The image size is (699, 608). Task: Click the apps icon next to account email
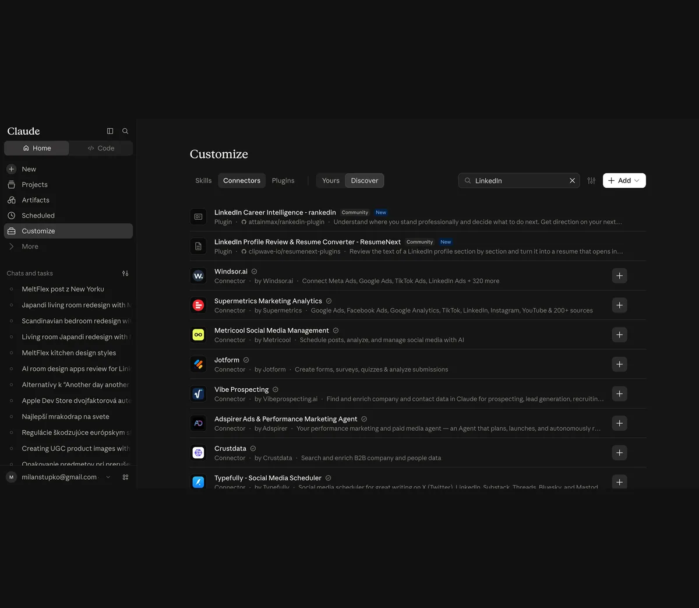125,477
